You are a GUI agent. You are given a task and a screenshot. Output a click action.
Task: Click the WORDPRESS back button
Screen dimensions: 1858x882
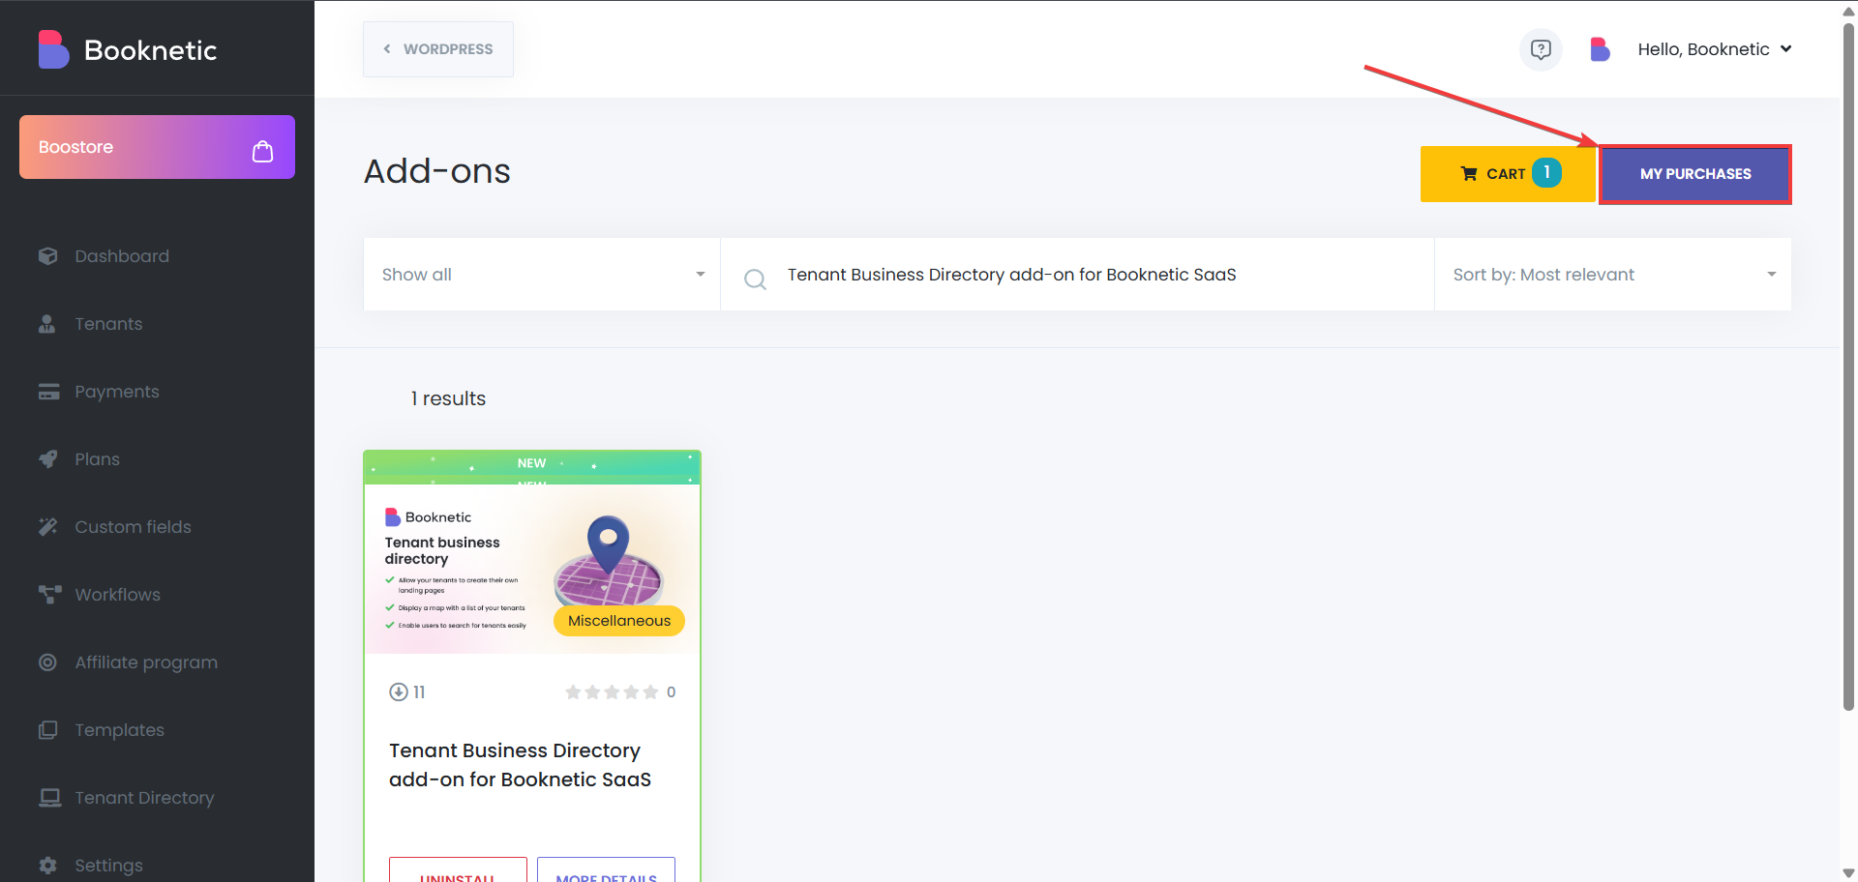coord(438,49)
